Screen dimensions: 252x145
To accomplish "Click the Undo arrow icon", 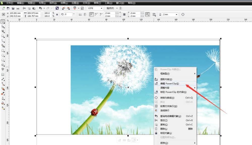I will click(x=40, y=8).
